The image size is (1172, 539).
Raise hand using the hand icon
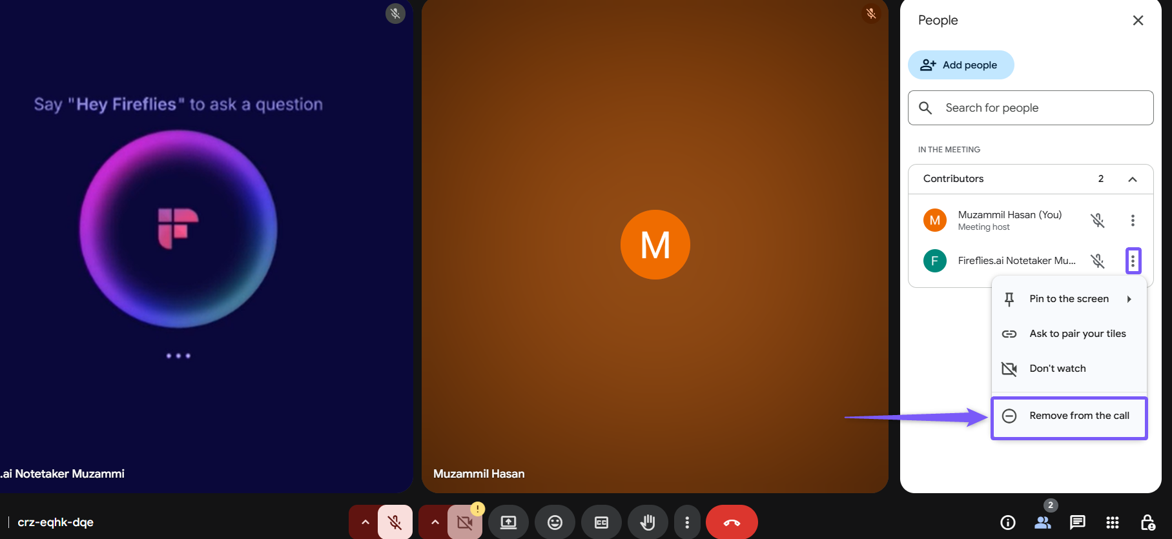pyautogui.click(x=648, y=522)
